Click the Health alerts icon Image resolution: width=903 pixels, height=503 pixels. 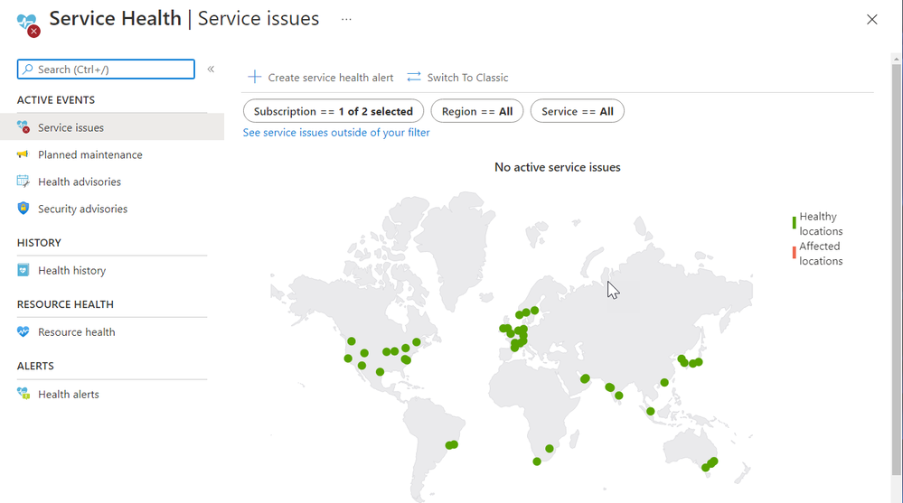click(x=23, y=394)
